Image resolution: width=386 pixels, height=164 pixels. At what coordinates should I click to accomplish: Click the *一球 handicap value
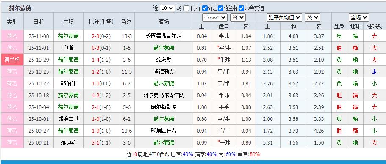pyautogui.click(x=224, y=142)
